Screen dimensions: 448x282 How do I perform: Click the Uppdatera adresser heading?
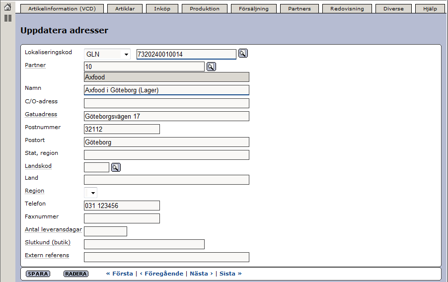pos(64,30)
